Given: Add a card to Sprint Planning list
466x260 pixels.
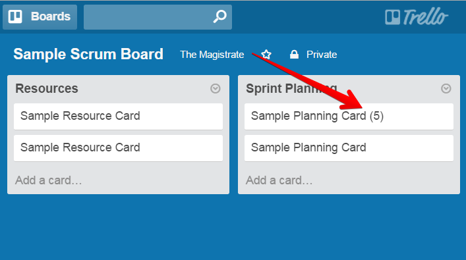Looking at the screenshot, I should tap(279, 180).
